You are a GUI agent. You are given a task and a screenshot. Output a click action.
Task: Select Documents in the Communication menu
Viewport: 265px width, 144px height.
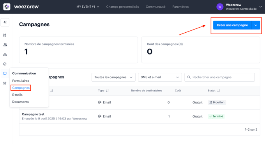pyautogui.click(x=20, y=102)
